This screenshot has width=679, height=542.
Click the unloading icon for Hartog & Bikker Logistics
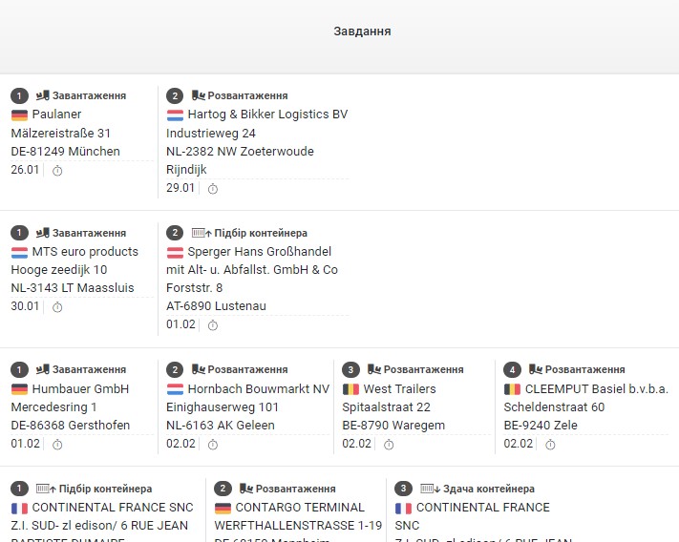pyautogui.click(x=199, y=95)
